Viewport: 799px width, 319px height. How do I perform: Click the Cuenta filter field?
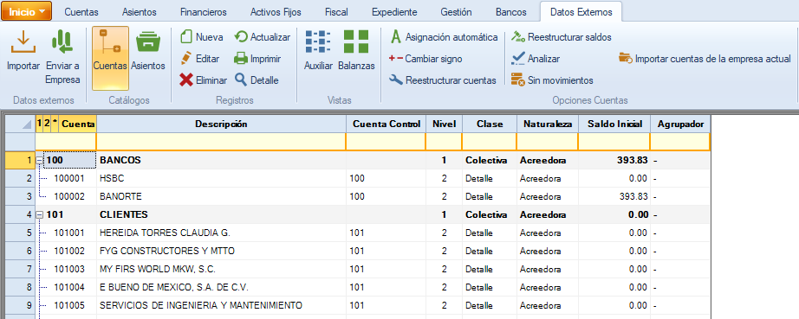66,142
